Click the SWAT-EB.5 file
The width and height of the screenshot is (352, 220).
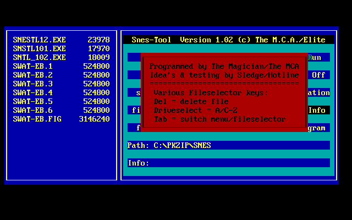pos(33,101)
